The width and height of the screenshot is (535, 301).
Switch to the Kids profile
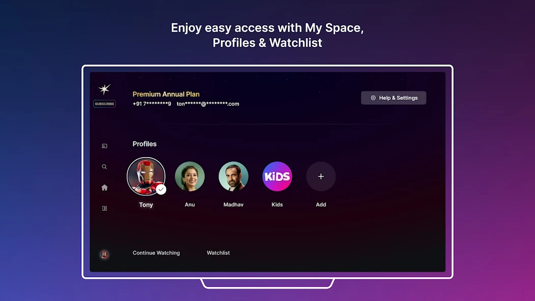pyautogui.click(x=277, y=176)
